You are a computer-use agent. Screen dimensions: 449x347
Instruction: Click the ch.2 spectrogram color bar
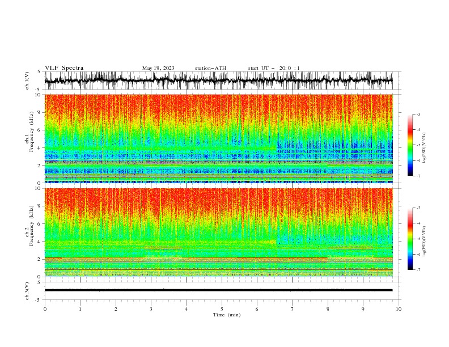point(410,239)
